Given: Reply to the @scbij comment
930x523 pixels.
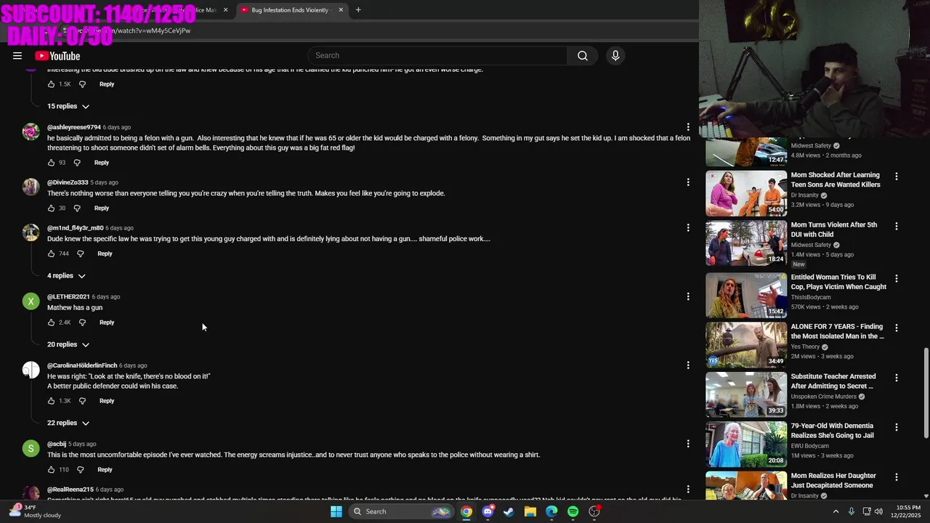Looking at the screenshot, I should (x=105, y=470).
